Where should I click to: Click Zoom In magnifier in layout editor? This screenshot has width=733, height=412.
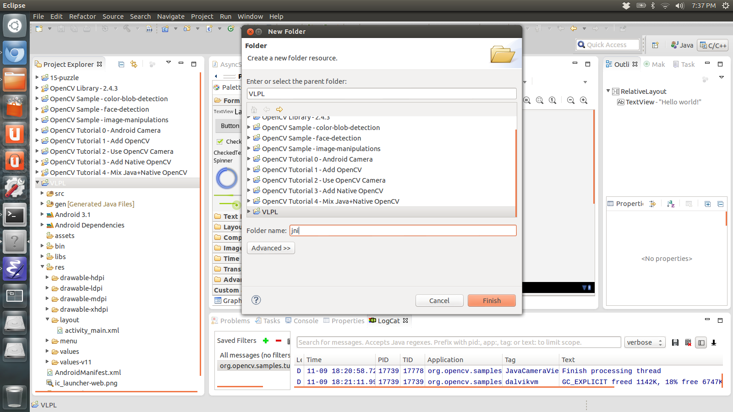[584, 100]
